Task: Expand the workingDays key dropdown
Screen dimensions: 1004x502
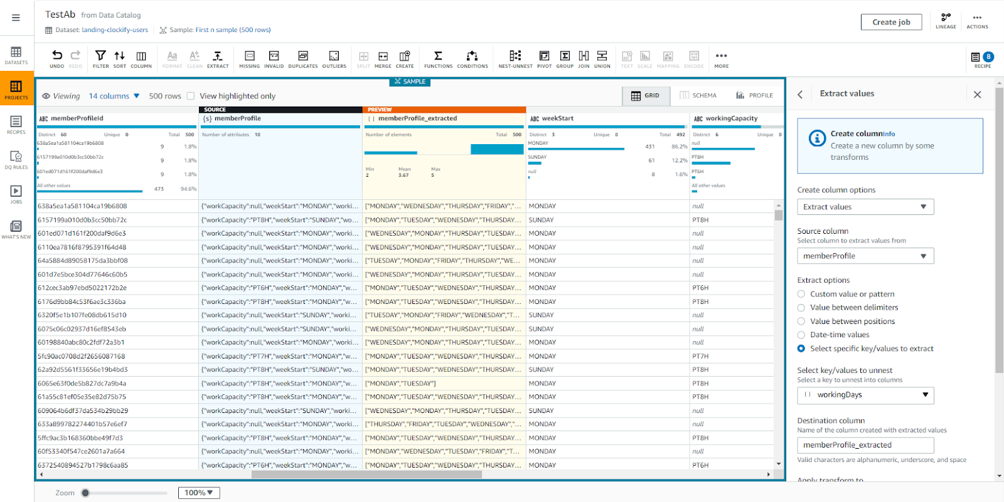Action: coord(865,395)
